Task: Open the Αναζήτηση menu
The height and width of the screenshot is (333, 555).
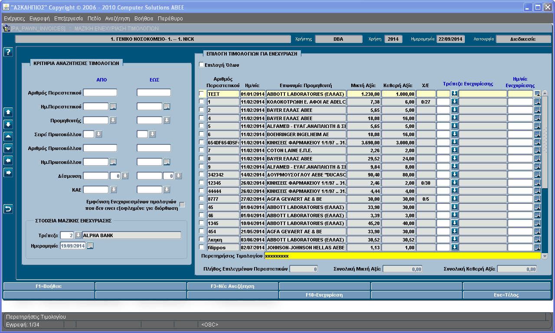Action: coord(118,19)
